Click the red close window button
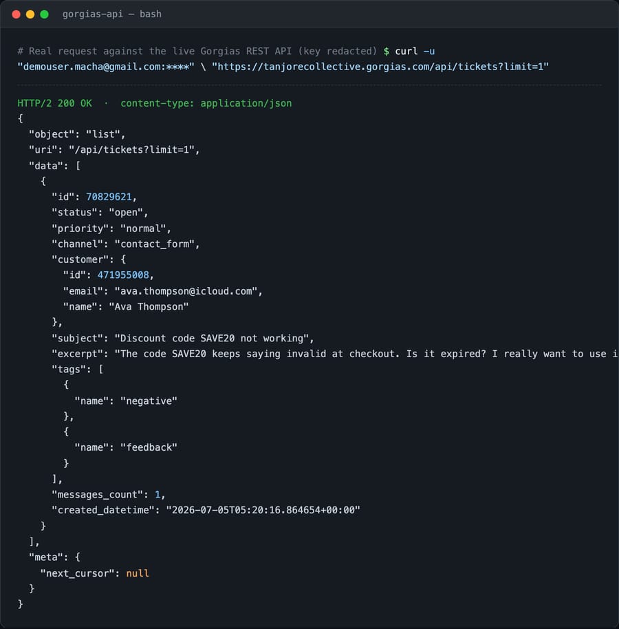The width and height of the screenshot is (619, 629). coord(17,14)
